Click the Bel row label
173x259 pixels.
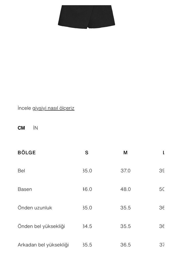pos(21,171)
